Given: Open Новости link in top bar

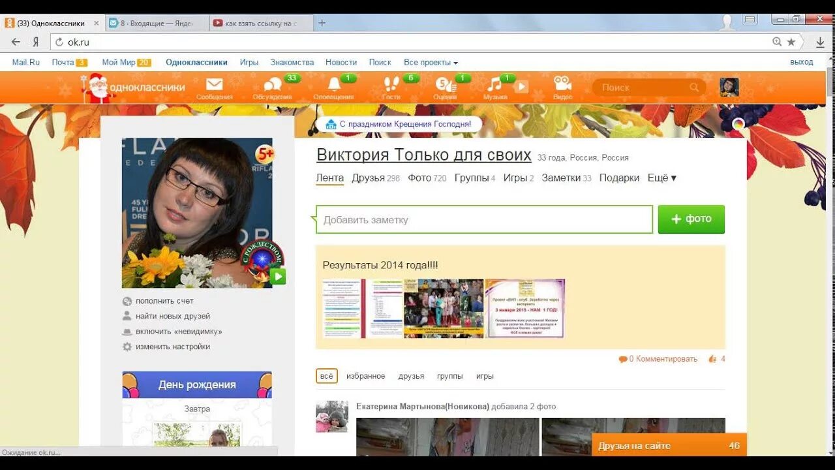Looking at the screenshot, I should tap(341, 62).
